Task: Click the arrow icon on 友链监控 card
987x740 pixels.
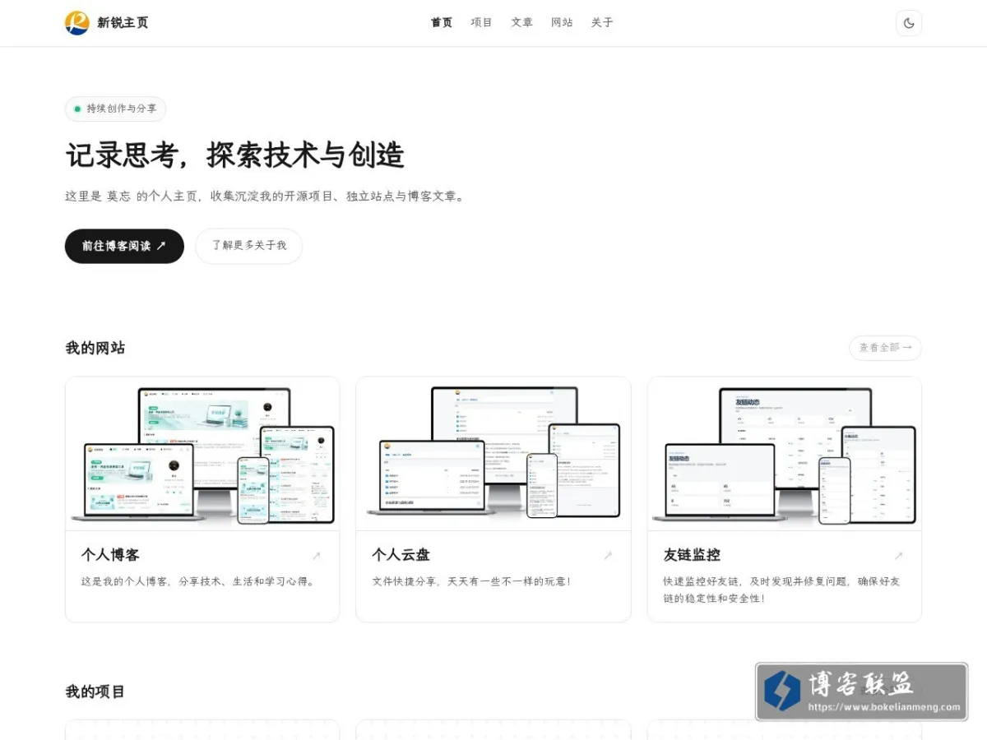Action: pyautogui.click(x=899, y=556)
